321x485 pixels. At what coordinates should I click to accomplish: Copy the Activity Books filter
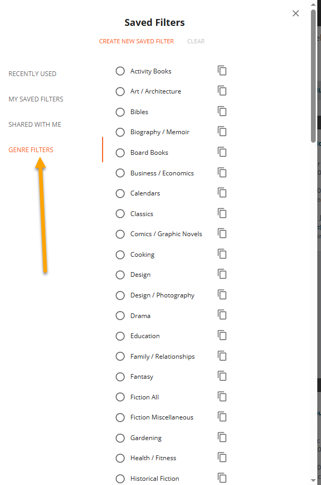pyautogui.click(x=222, y=70)
